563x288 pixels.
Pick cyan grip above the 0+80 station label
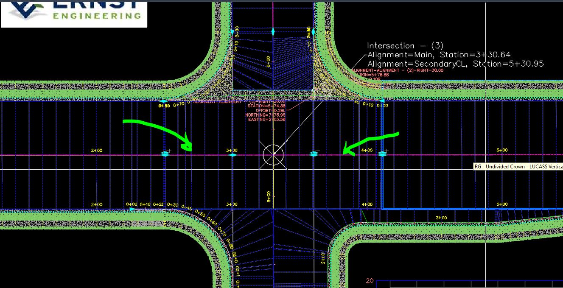point(164,101)
